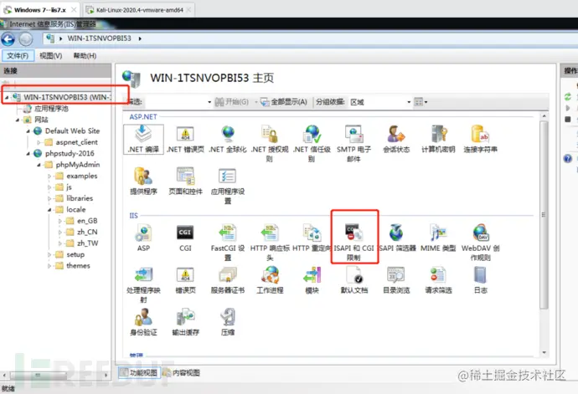This screenshot has height=394, width=578.
Task: Open the 视图(V) menu
Action: (51, 55)
